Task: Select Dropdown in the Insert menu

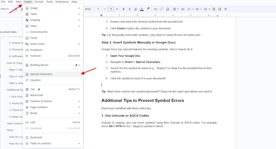Action: (53, 50)
